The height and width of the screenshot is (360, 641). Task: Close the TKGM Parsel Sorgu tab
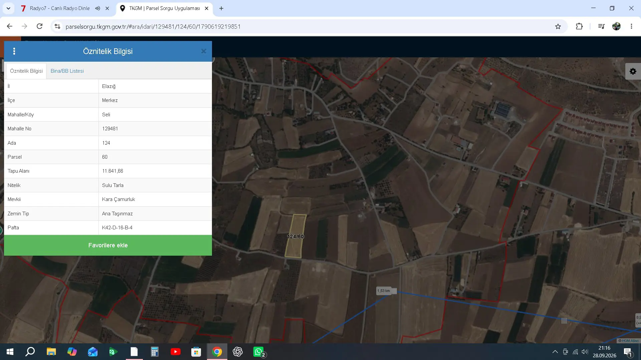pyautogui.click(x=207, y=8)
